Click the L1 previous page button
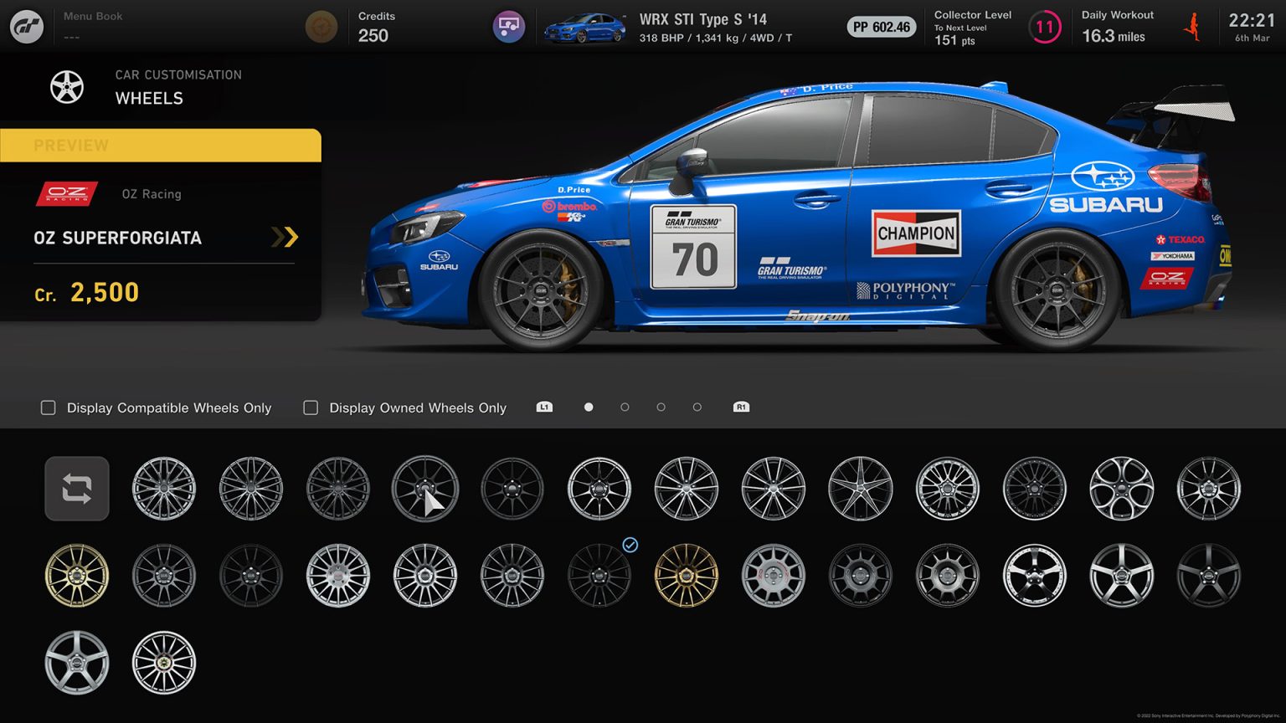The width and height of the screenshot is (1286, 723). [544, 407]
